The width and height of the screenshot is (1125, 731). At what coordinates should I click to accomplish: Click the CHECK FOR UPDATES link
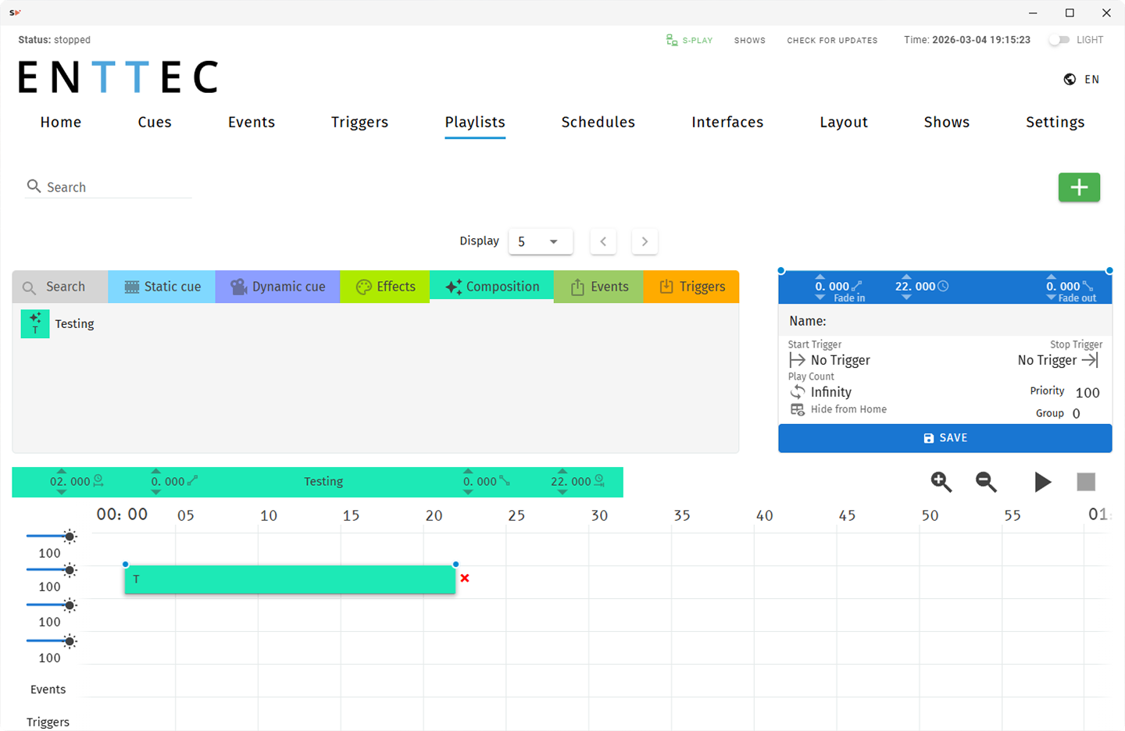click(x=832, y=40)
